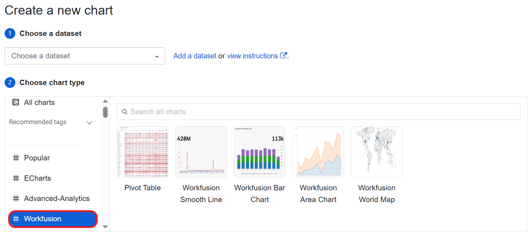Screen dimensions: 528x233
Task: Click the hash icon beside ECharts
Action: click(16, 178)
